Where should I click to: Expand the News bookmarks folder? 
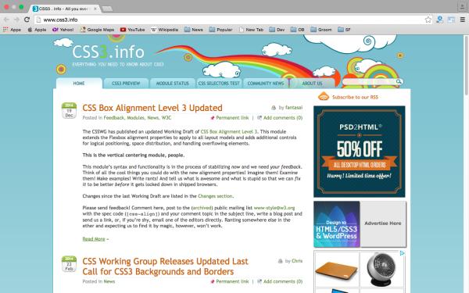(x=194, y=30)
